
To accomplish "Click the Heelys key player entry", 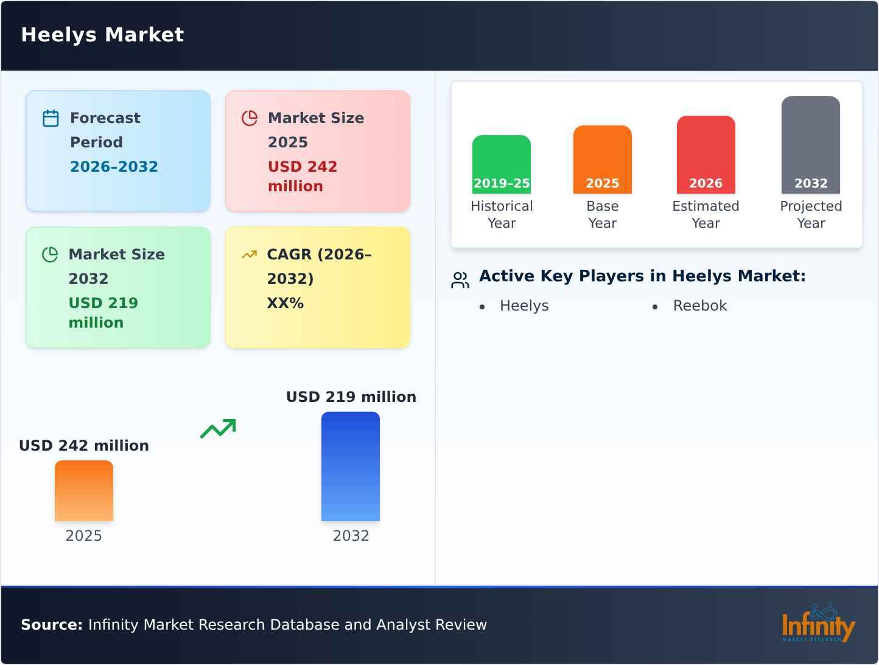I will click(524, 306).
